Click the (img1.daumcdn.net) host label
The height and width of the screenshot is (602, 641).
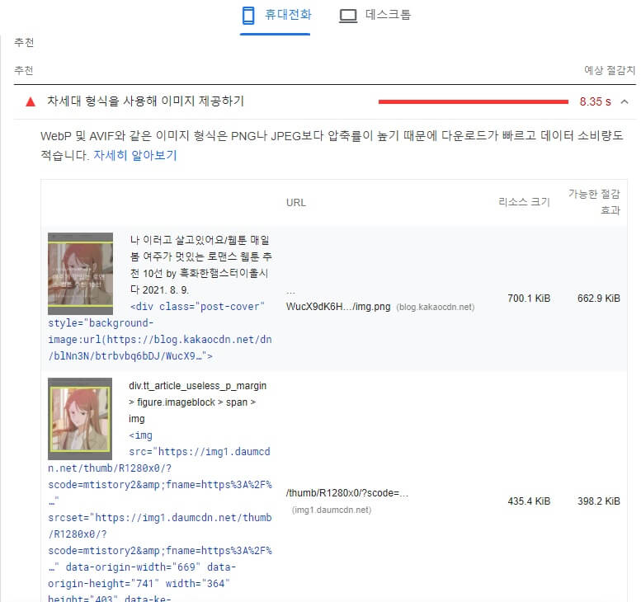tap(332, 510)
